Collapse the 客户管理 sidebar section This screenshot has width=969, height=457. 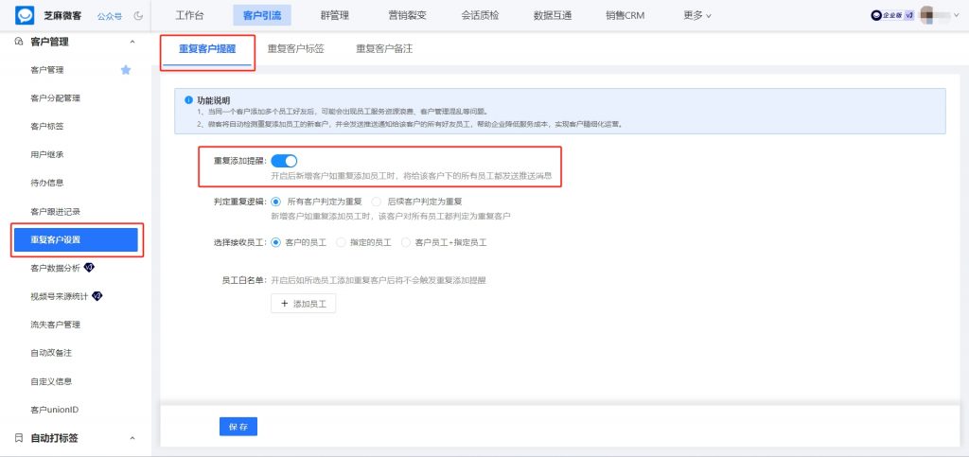[132, 42]
